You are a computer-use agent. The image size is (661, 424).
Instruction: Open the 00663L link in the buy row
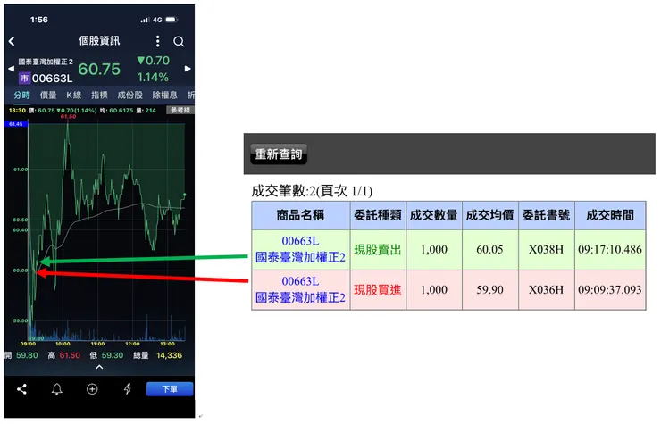[x=300, y=281]
